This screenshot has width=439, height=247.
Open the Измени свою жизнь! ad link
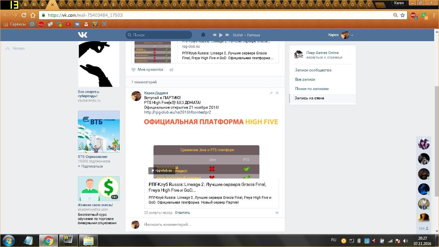pyautogui.click(x=95, y=205)
